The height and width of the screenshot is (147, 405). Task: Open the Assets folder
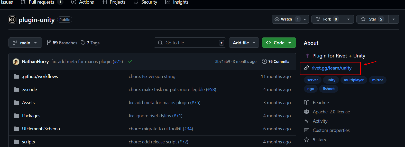(x=28, y=103)
